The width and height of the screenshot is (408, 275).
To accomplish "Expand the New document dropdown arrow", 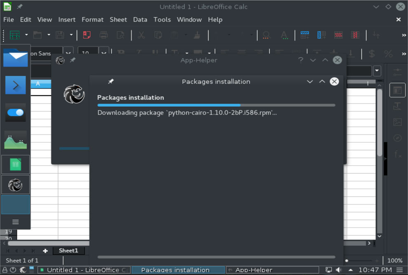I will pos(26,35).
